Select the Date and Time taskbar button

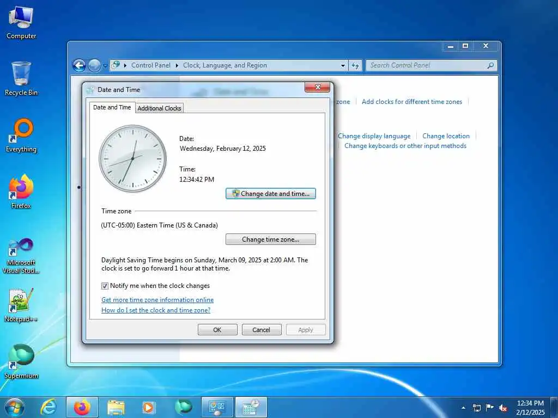pyautogui.click(x=251, y=407)
